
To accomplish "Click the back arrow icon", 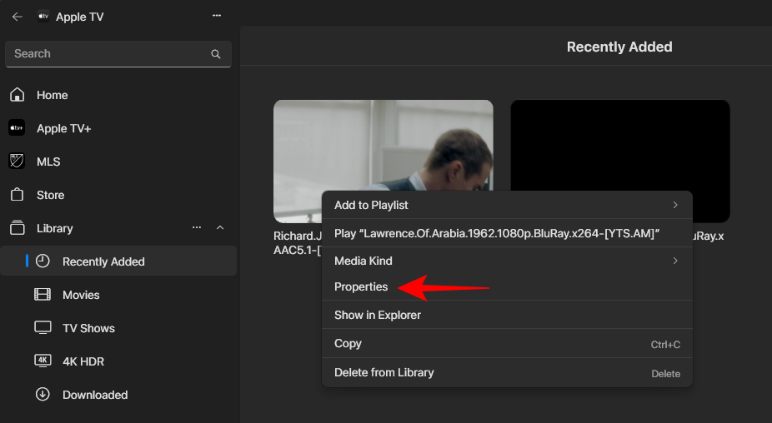I will [x=17, y=17].
